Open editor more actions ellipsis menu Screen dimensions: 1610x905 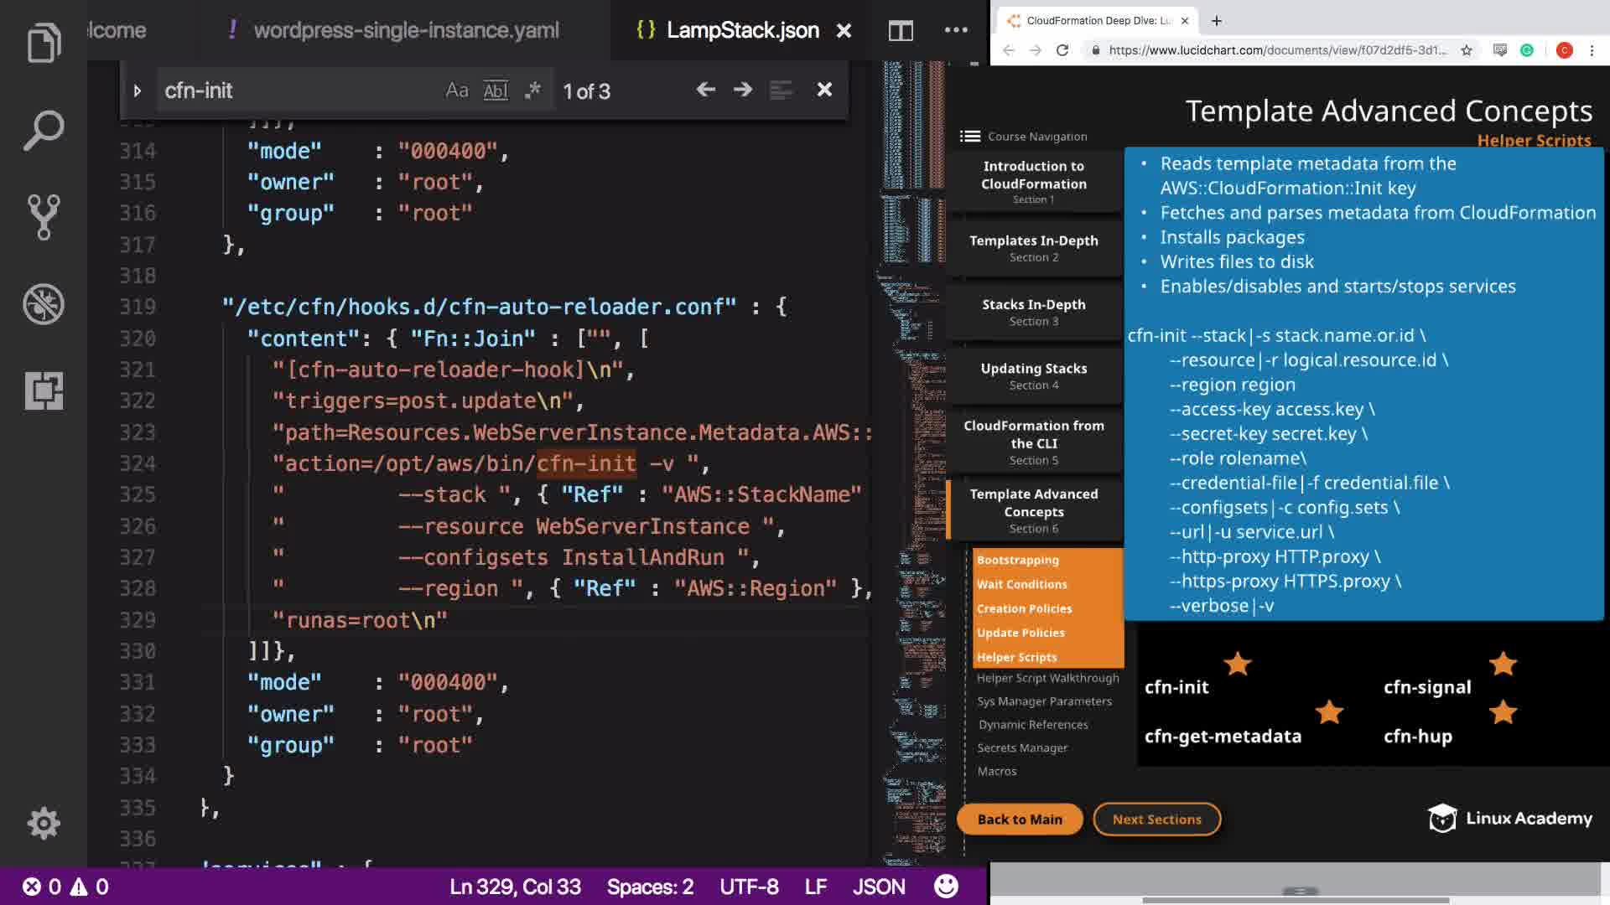click(956, 31)
